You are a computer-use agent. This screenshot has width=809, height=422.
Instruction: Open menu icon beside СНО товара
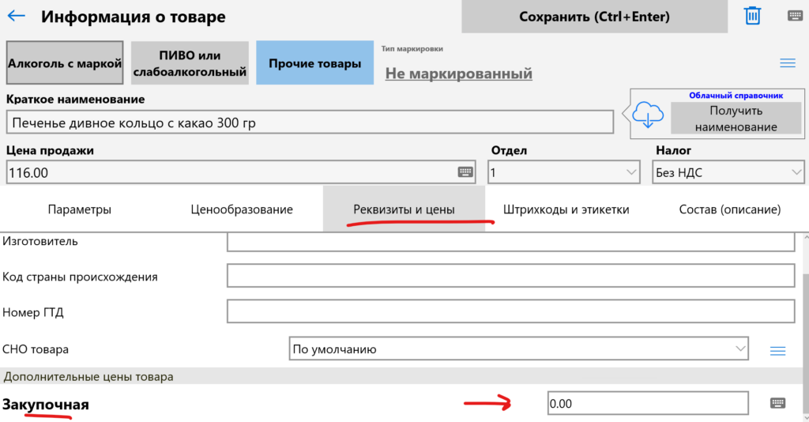pos(777,351)
